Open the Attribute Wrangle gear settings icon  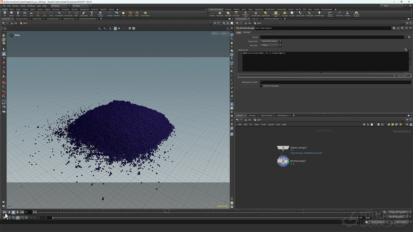click(x=394, y=28)
